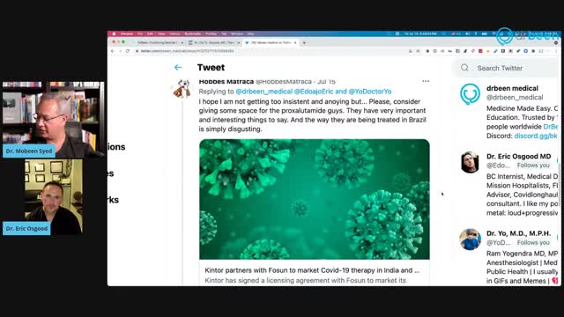The image size is (564, 317).
Task: Click the Search Twitter magnifier icon
Action: point(464,68)
